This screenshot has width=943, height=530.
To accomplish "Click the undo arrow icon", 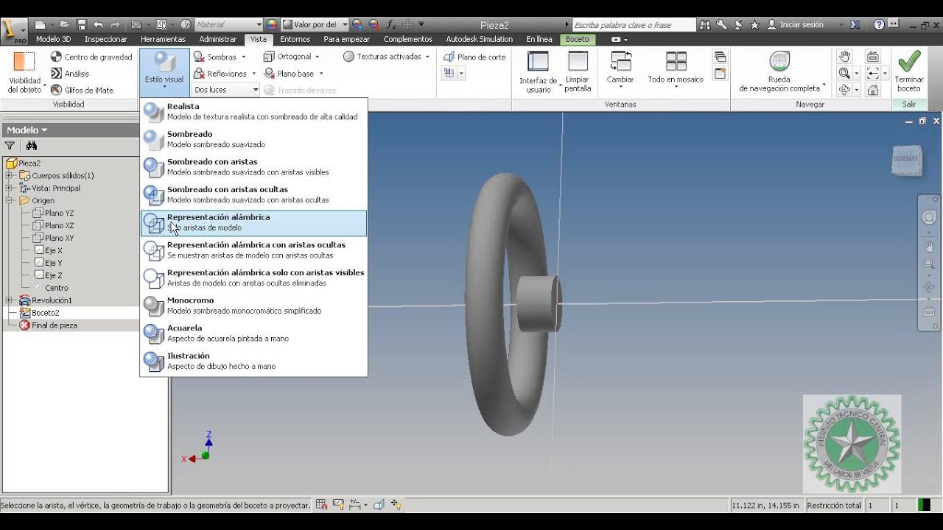I will click(98, 24).
